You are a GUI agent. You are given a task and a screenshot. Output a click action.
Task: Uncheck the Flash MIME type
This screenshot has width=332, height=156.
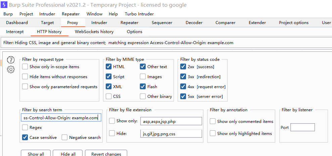(x=143, y=87)
